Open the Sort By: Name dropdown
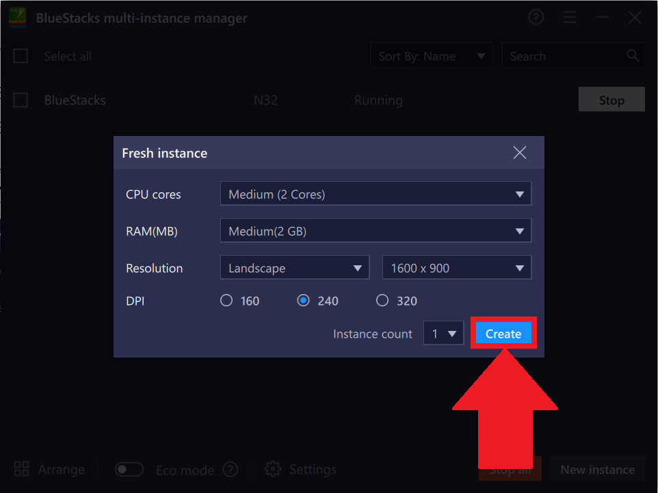 [432, 56]
